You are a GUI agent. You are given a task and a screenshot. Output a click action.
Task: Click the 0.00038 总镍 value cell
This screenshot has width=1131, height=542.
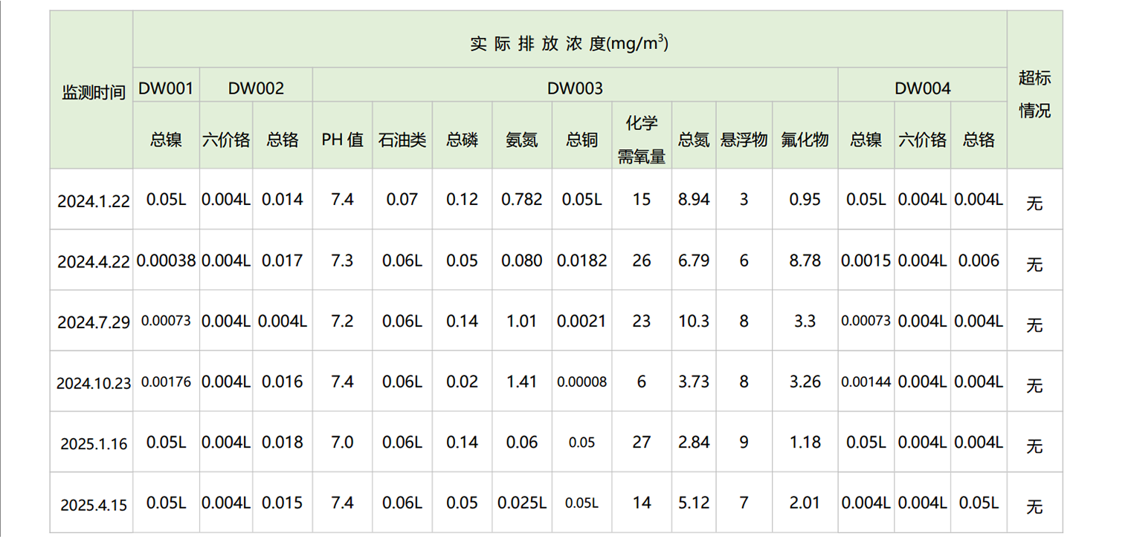click(x=166, y=261)
